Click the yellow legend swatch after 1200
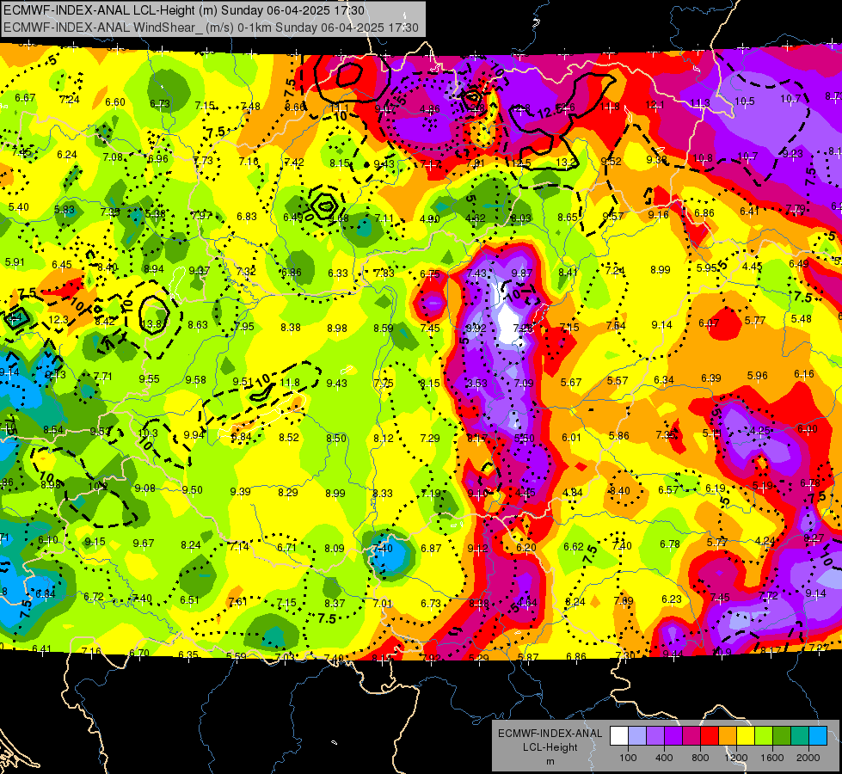842x774 pixels. click(x=746, y=736)
